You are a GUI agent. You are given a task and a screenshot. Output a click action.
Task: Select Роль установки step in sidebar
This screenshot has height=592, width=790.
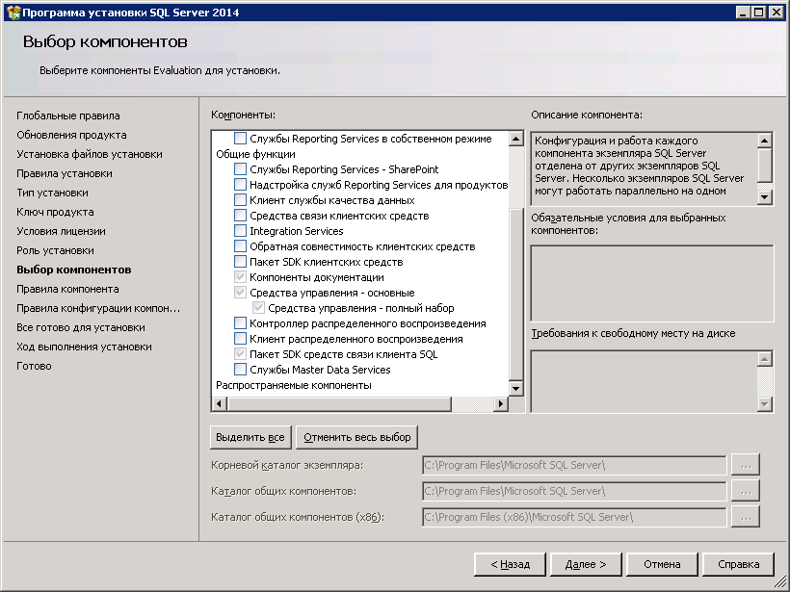point(55,250)
